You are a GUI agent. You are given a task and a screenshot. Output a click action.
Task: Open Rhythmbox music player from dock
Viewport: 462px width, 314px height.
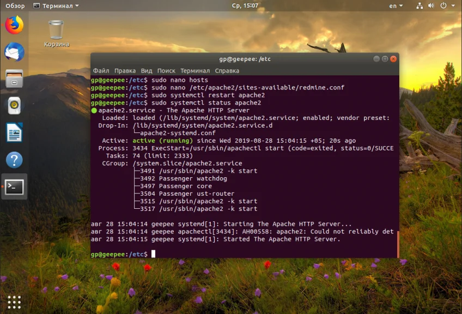click(14, 106)
